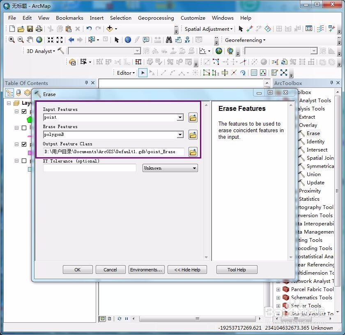
Task: Open the Geoprocessing menu
Action: 156,18
